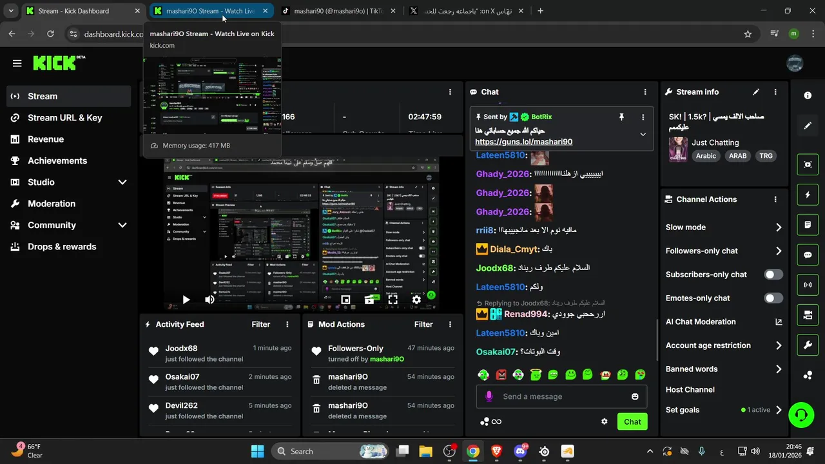Click the notes page icon in right rail
825x464 pixels.
coord(808,225)
